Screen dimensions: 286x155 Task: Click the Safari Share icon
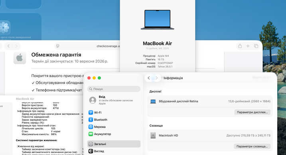[240, 46]
